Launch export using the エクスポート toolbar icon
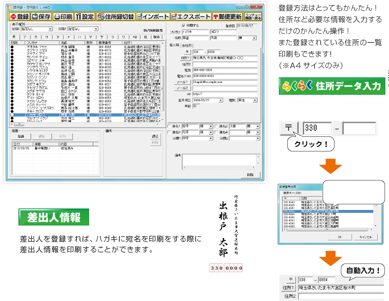Viewport: 389px width, 301px height. pos(191,17)
